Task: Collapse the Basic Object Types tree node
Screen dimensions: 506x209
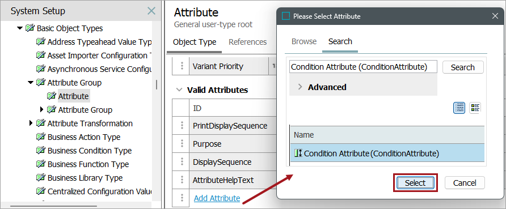Action: 20,28
